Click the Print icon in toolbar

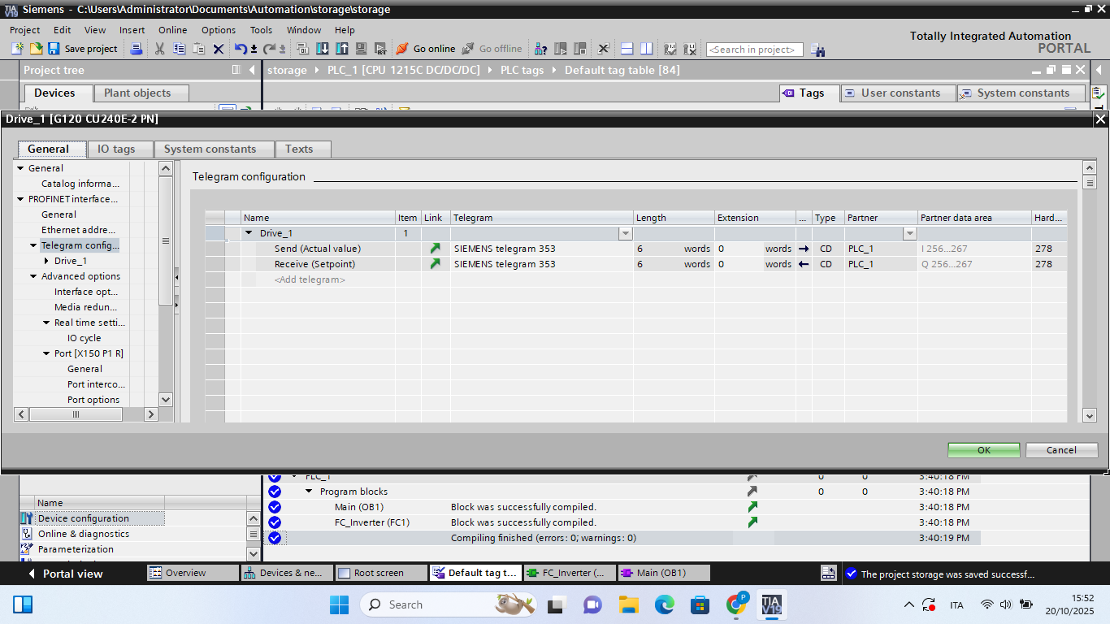point(137,49)
